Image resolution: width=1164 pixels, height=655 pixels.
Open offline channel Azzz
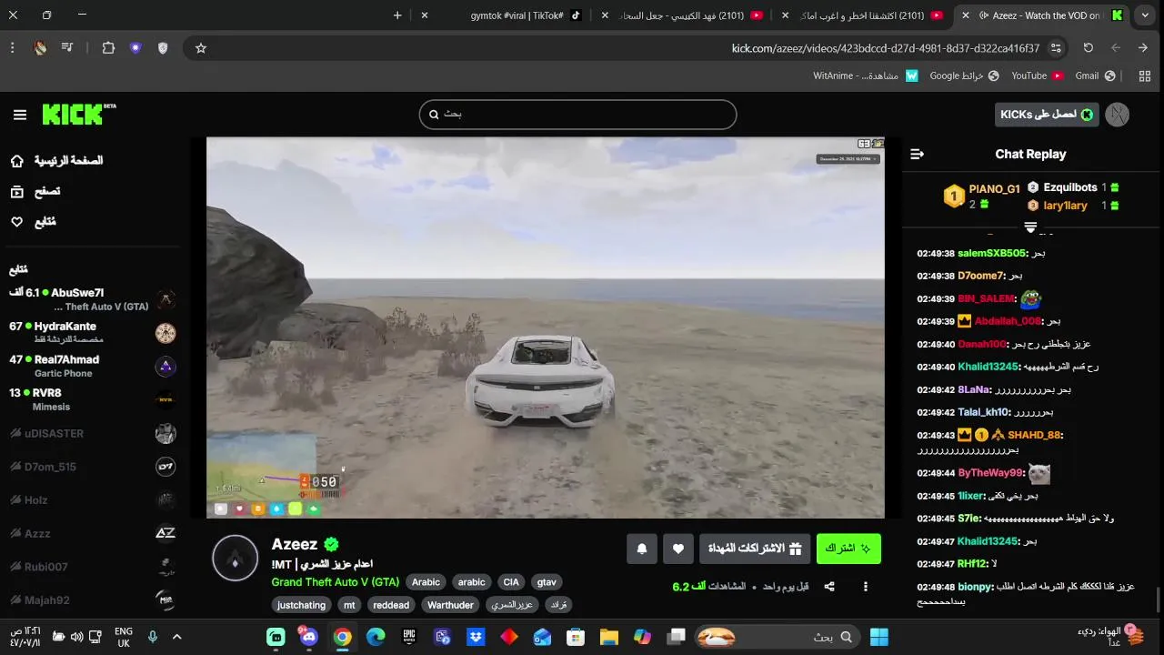(x=91, y=533)
